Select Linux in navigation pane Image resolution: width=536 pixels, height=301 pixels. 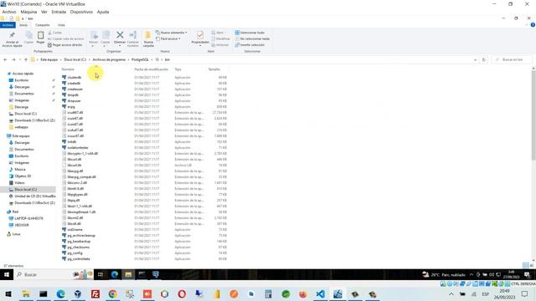[16, 234]
